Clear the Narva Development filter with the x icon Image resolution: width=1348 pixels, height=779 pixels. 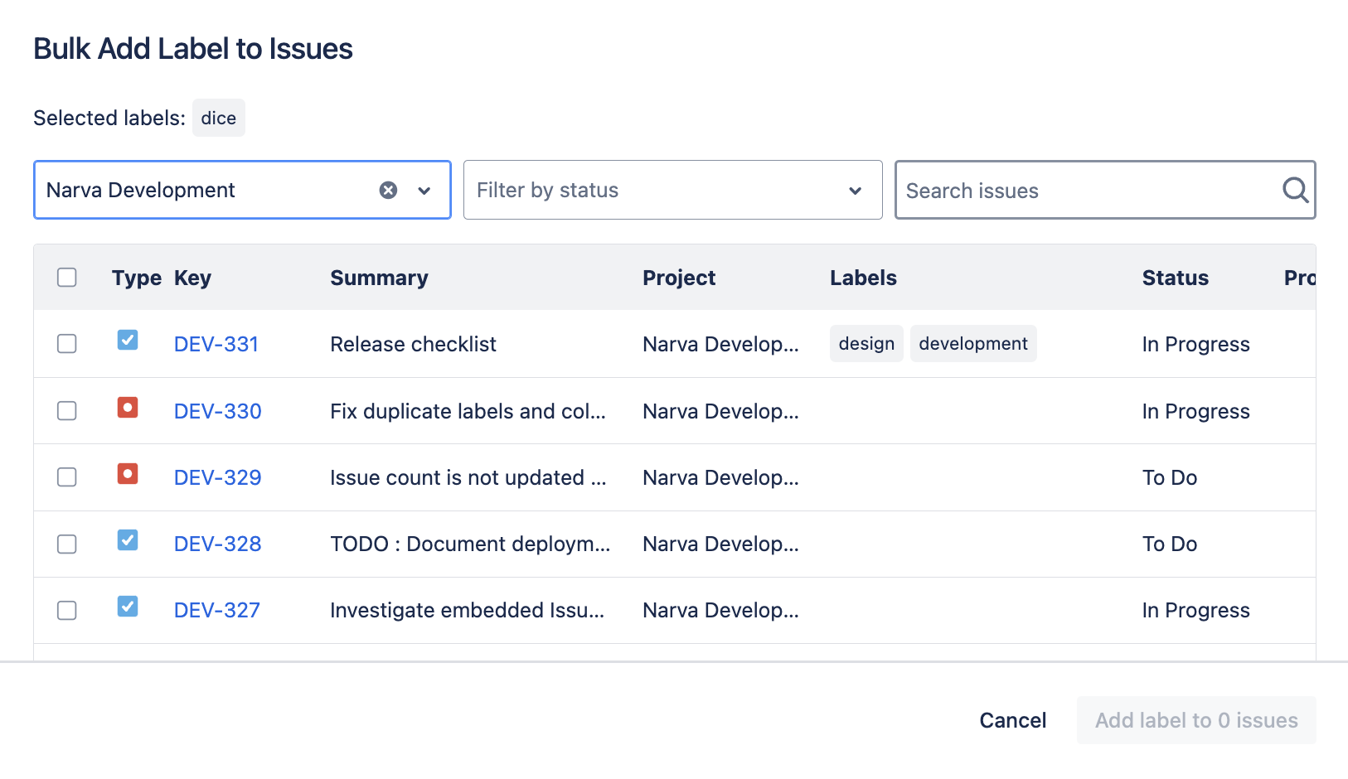click(x=387, y=190)
